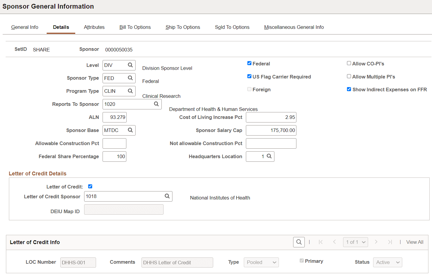
Task: Toggle Show Indirect Expenses on FFR
Action: pyautogui.click(x=349, y=89)
